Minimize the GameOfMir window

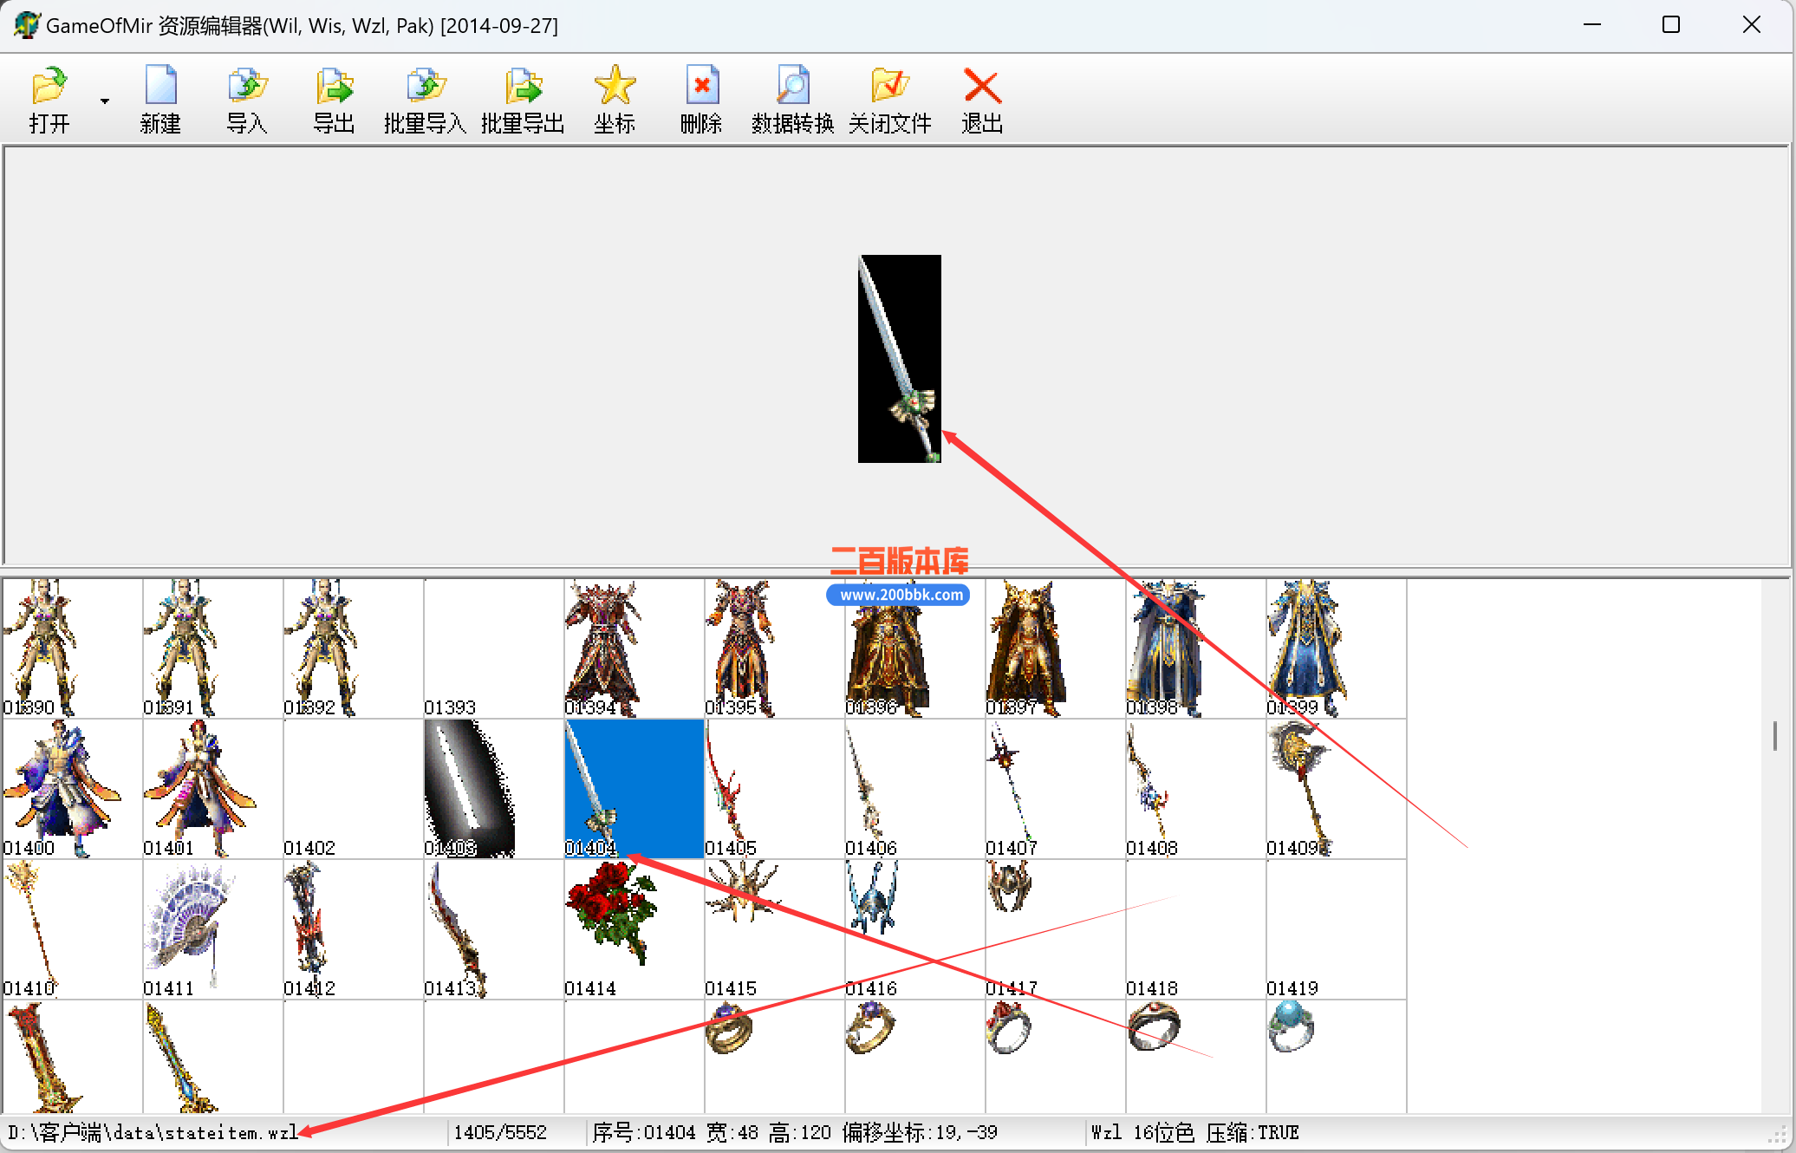[1592, 24]
